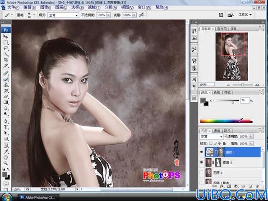Open the brush 模式 dropdown
The image size is (268, 201).
coord(63,15)
